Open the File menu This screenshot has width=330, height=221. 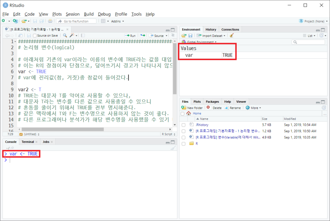point(5,14)
